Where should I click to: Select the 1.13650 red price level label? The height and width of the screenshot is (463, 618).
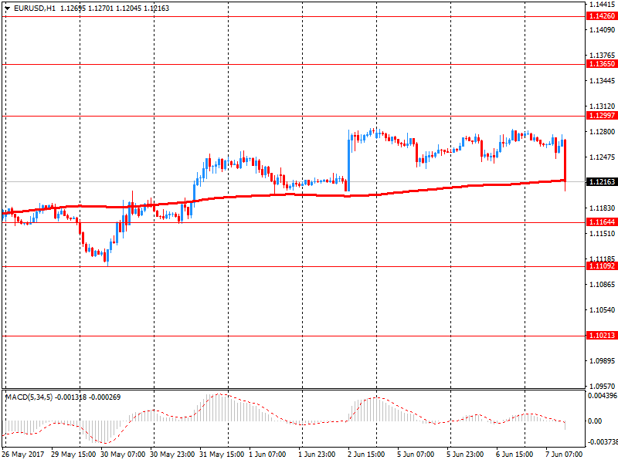602,64
